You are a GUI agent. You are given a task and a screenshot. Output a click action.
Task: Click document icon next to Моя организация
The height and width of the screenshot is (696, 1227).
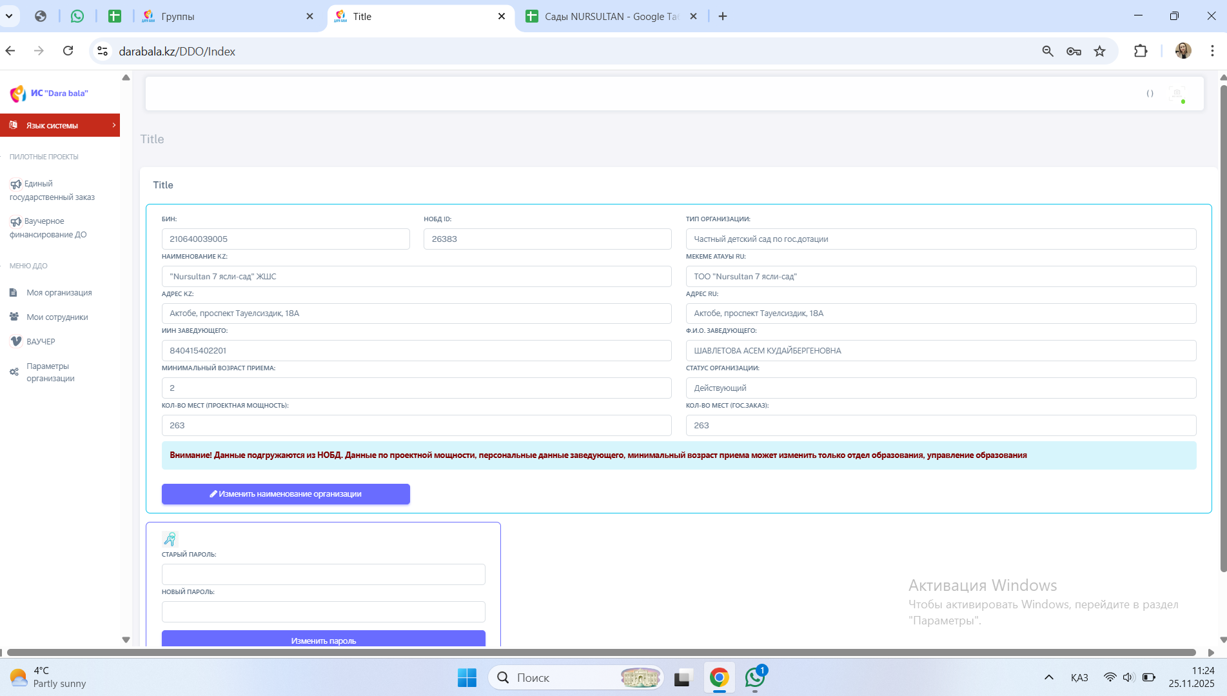(14, 293)
